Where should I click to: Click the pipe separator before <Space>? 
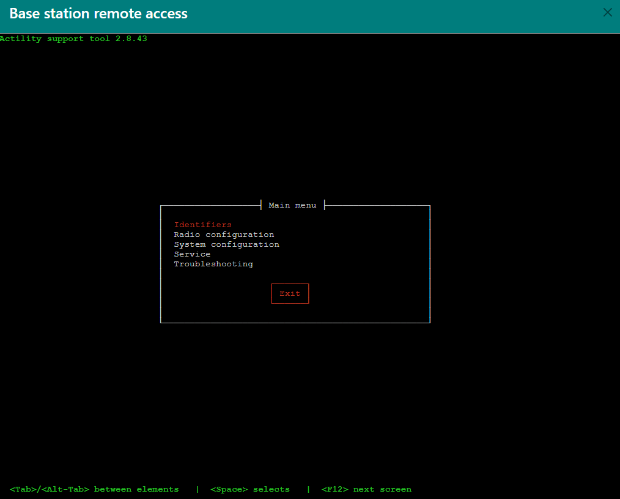tap(197, 489)
